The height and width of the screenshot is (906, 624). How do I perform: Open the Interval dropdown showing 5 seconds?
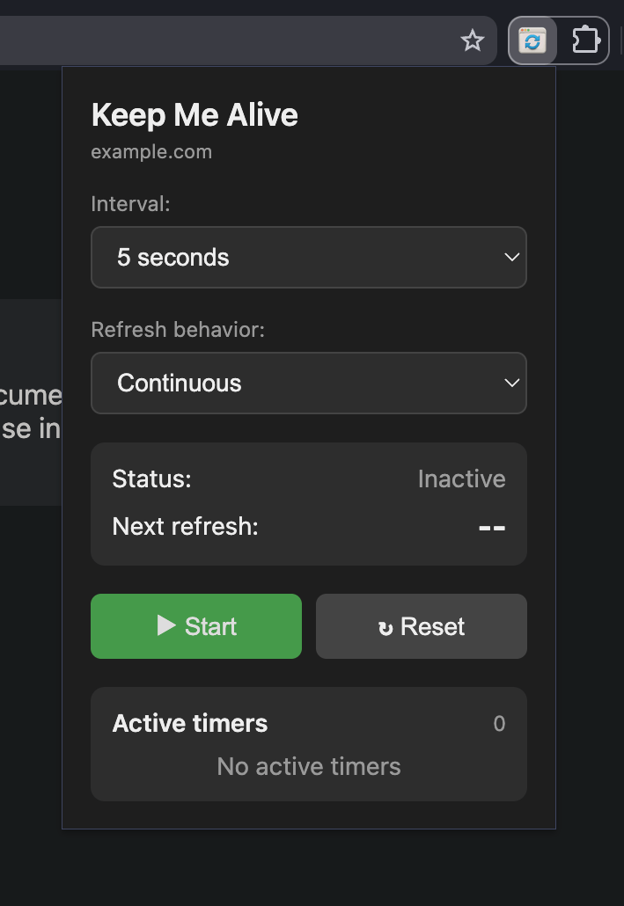click(x=308, y=257)
